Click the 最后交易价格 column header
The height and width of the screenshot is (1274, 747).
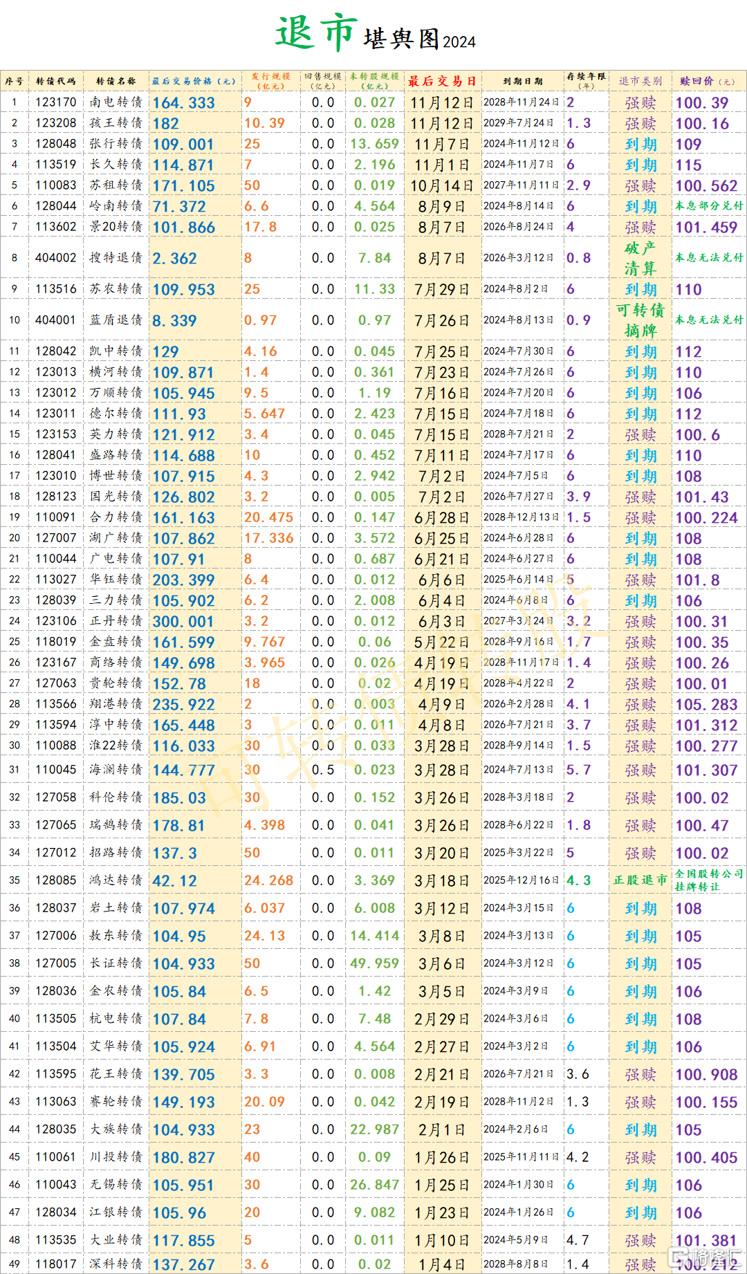click(x=194, y=81)
